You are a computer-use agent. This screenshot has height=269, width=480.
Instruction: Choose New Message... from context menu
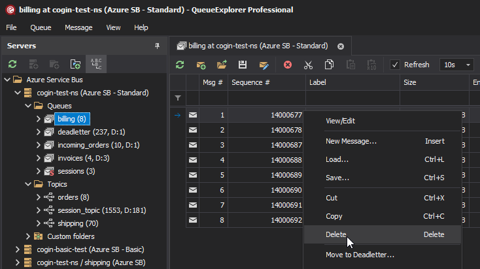(382, 141)
